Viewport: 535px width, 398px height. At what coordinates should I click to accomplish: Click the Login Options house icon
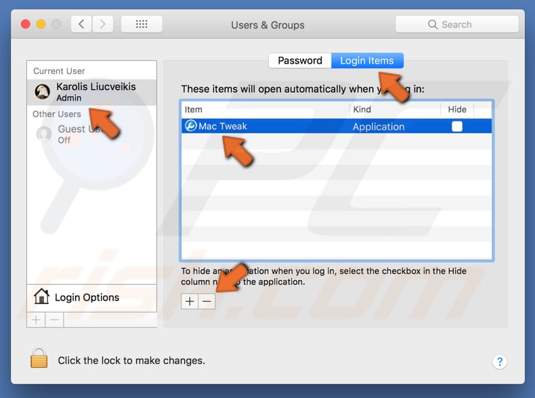41,296
